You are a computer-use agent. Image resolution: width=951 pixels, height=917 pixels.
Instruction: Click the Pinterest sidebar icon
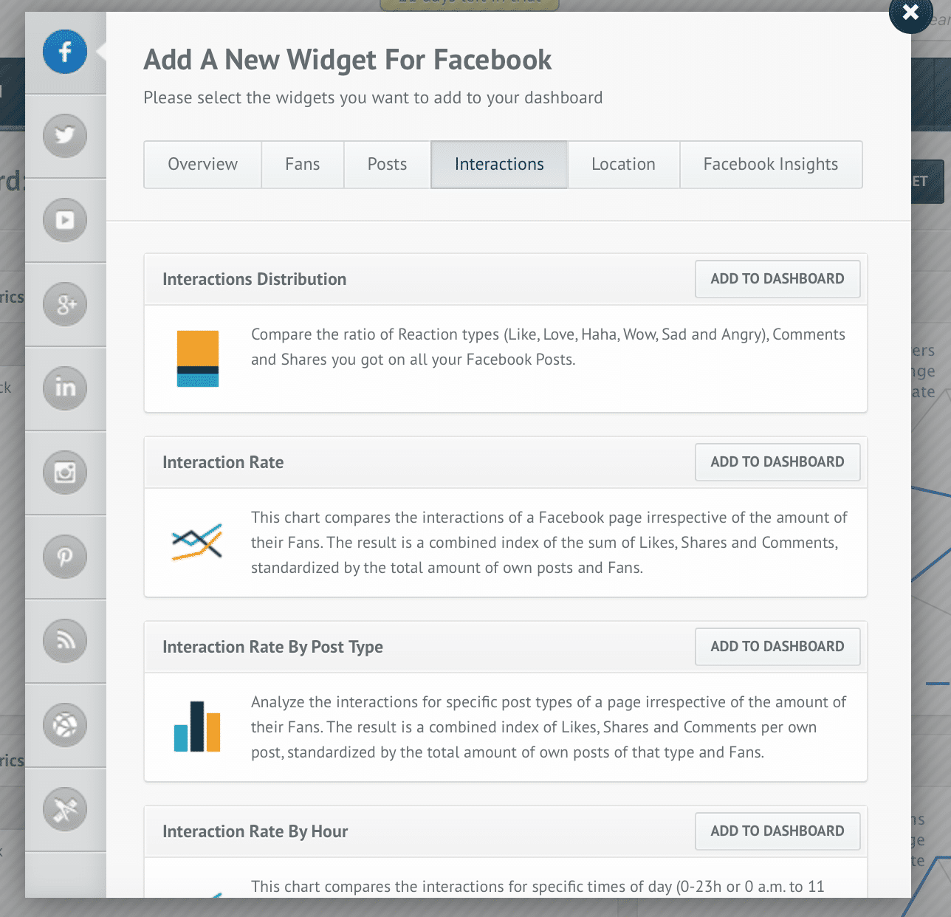[x=65, y=557]
